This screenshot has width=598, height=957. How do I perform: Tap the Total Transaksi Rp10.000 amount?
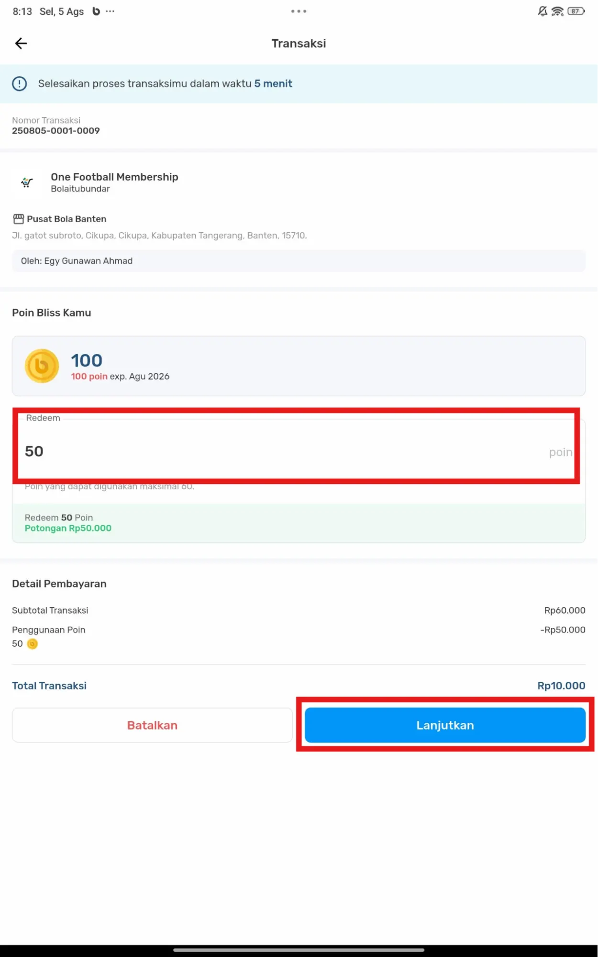click(561, 686)
